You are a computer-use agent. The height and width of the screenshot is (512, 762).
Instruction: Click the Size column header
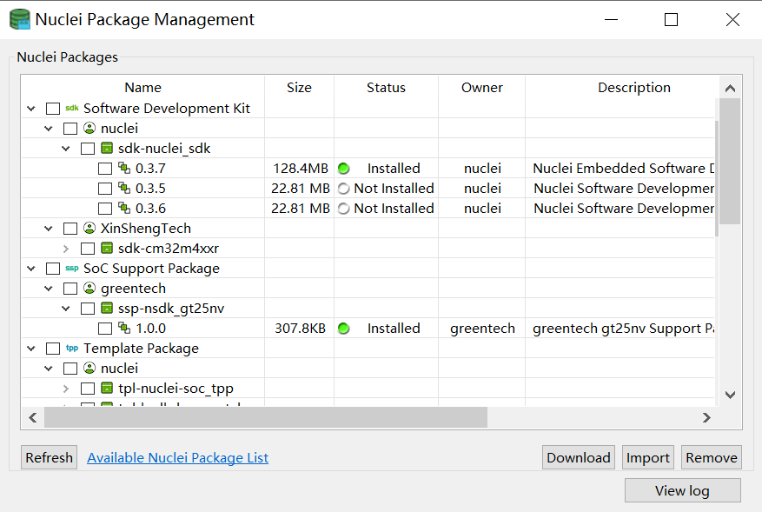click(300, 88)
